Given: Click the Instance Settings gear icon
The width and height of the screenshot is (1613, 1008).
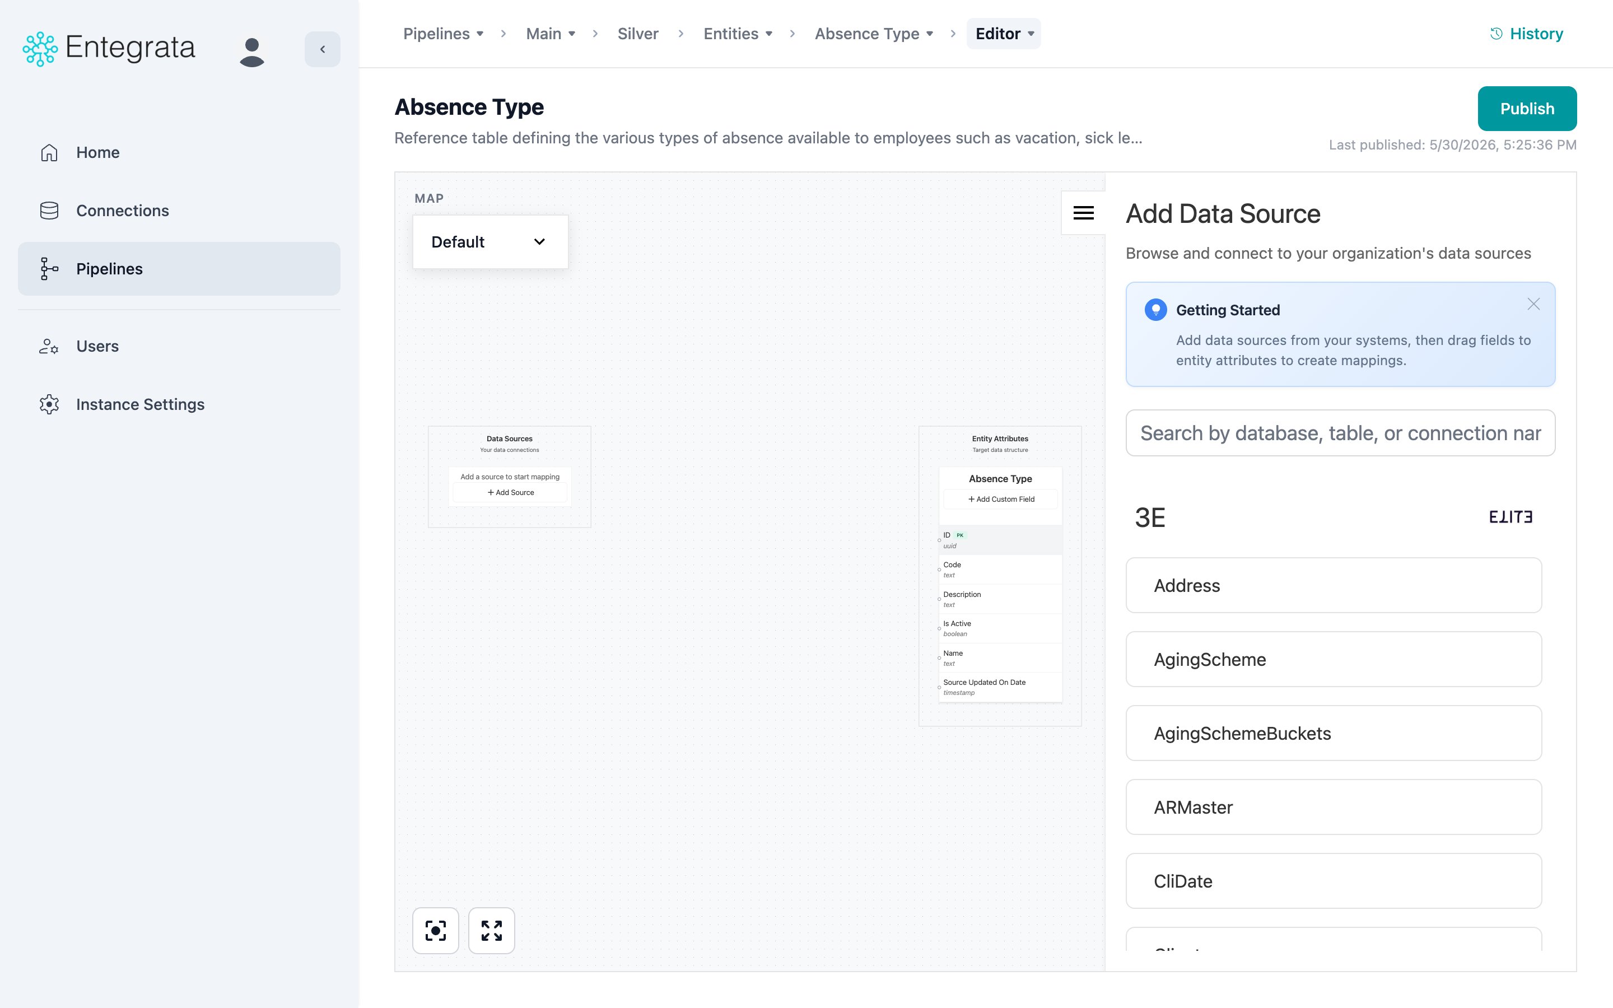Looking at the screenshot, I should click(x=49, y=404).
